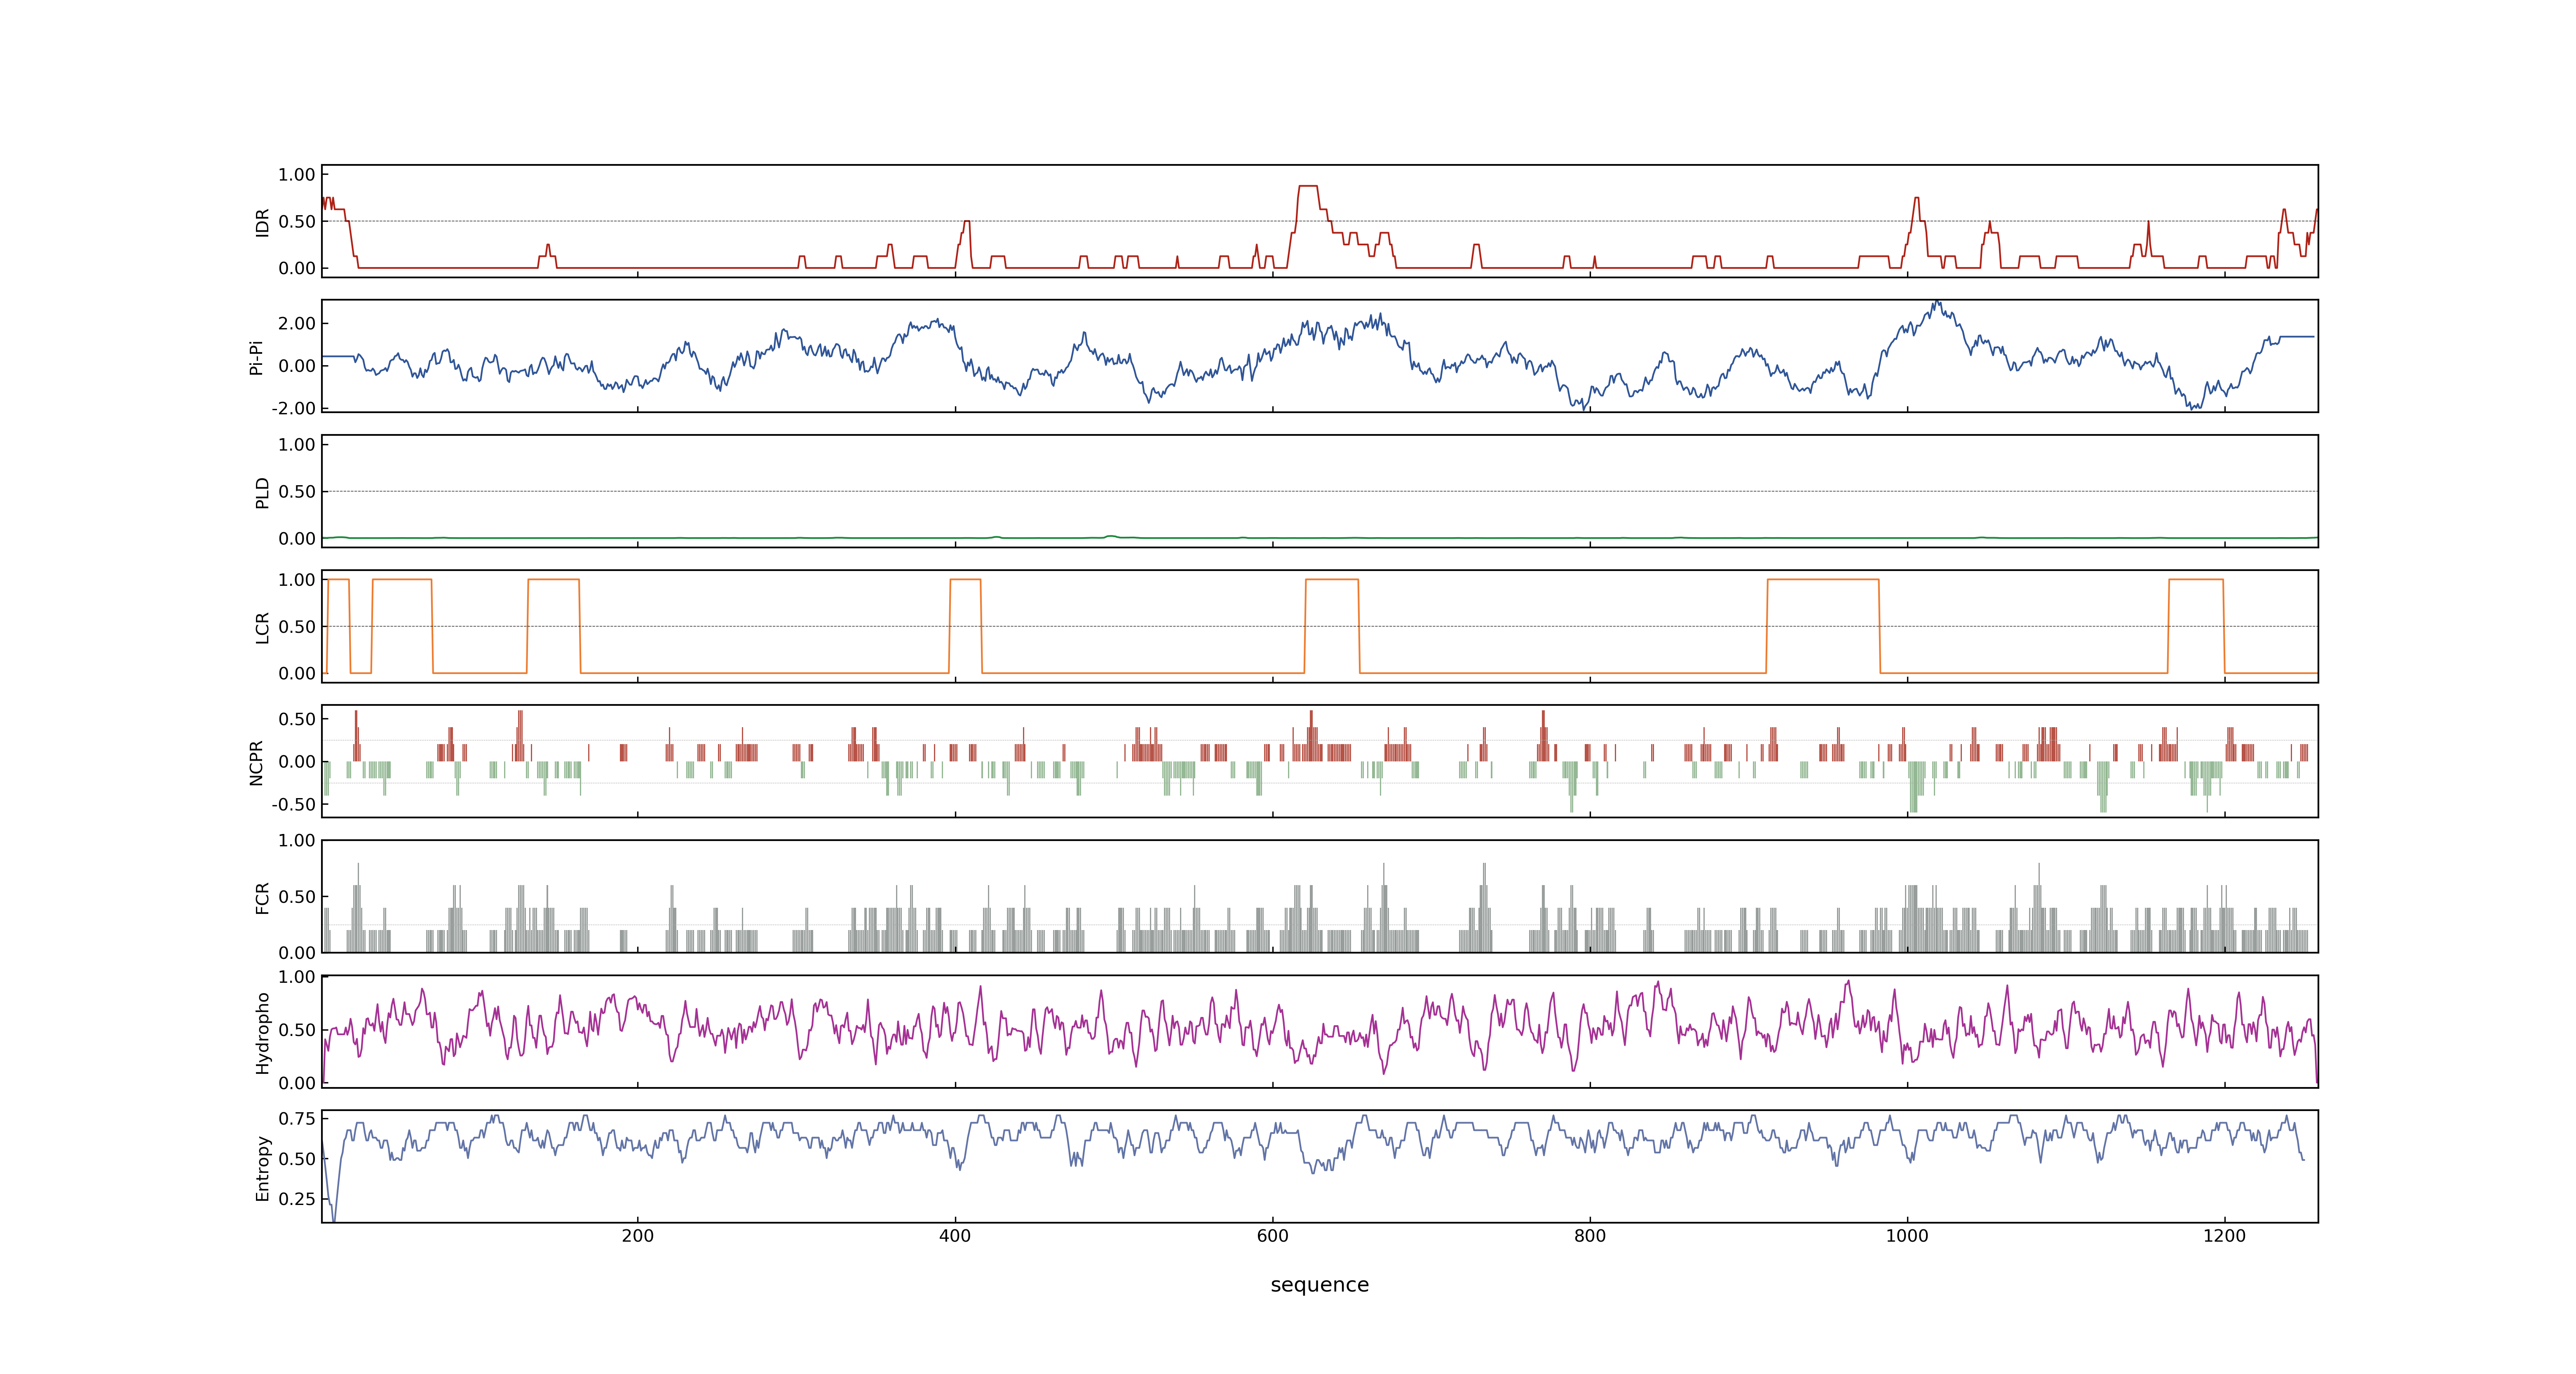Click the -2.00 tick on Pi-Pi axis
The width and height of the screenshot is (2576, 1374).
pyautogui.click(x=293, y=409)
